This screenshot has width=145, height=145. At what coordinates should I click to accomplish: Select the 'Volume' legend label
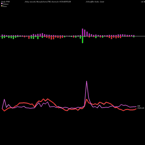[6, 4]
